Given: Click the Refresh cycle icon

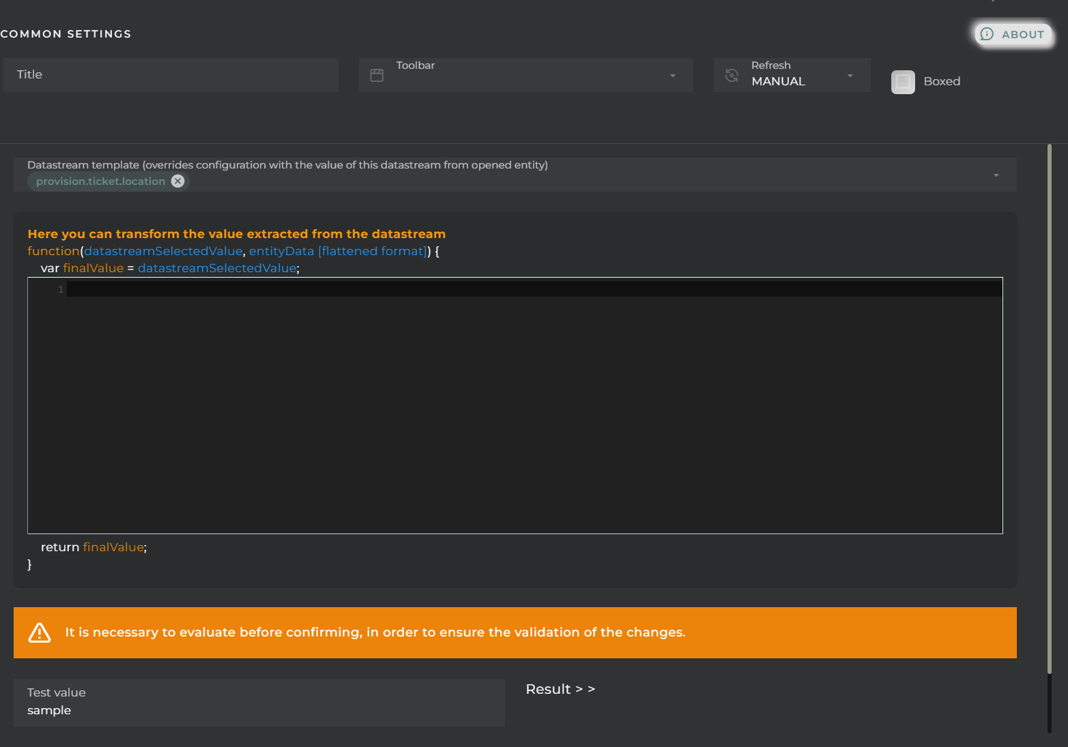Looking at the screenshot, I should pos(732,76).
